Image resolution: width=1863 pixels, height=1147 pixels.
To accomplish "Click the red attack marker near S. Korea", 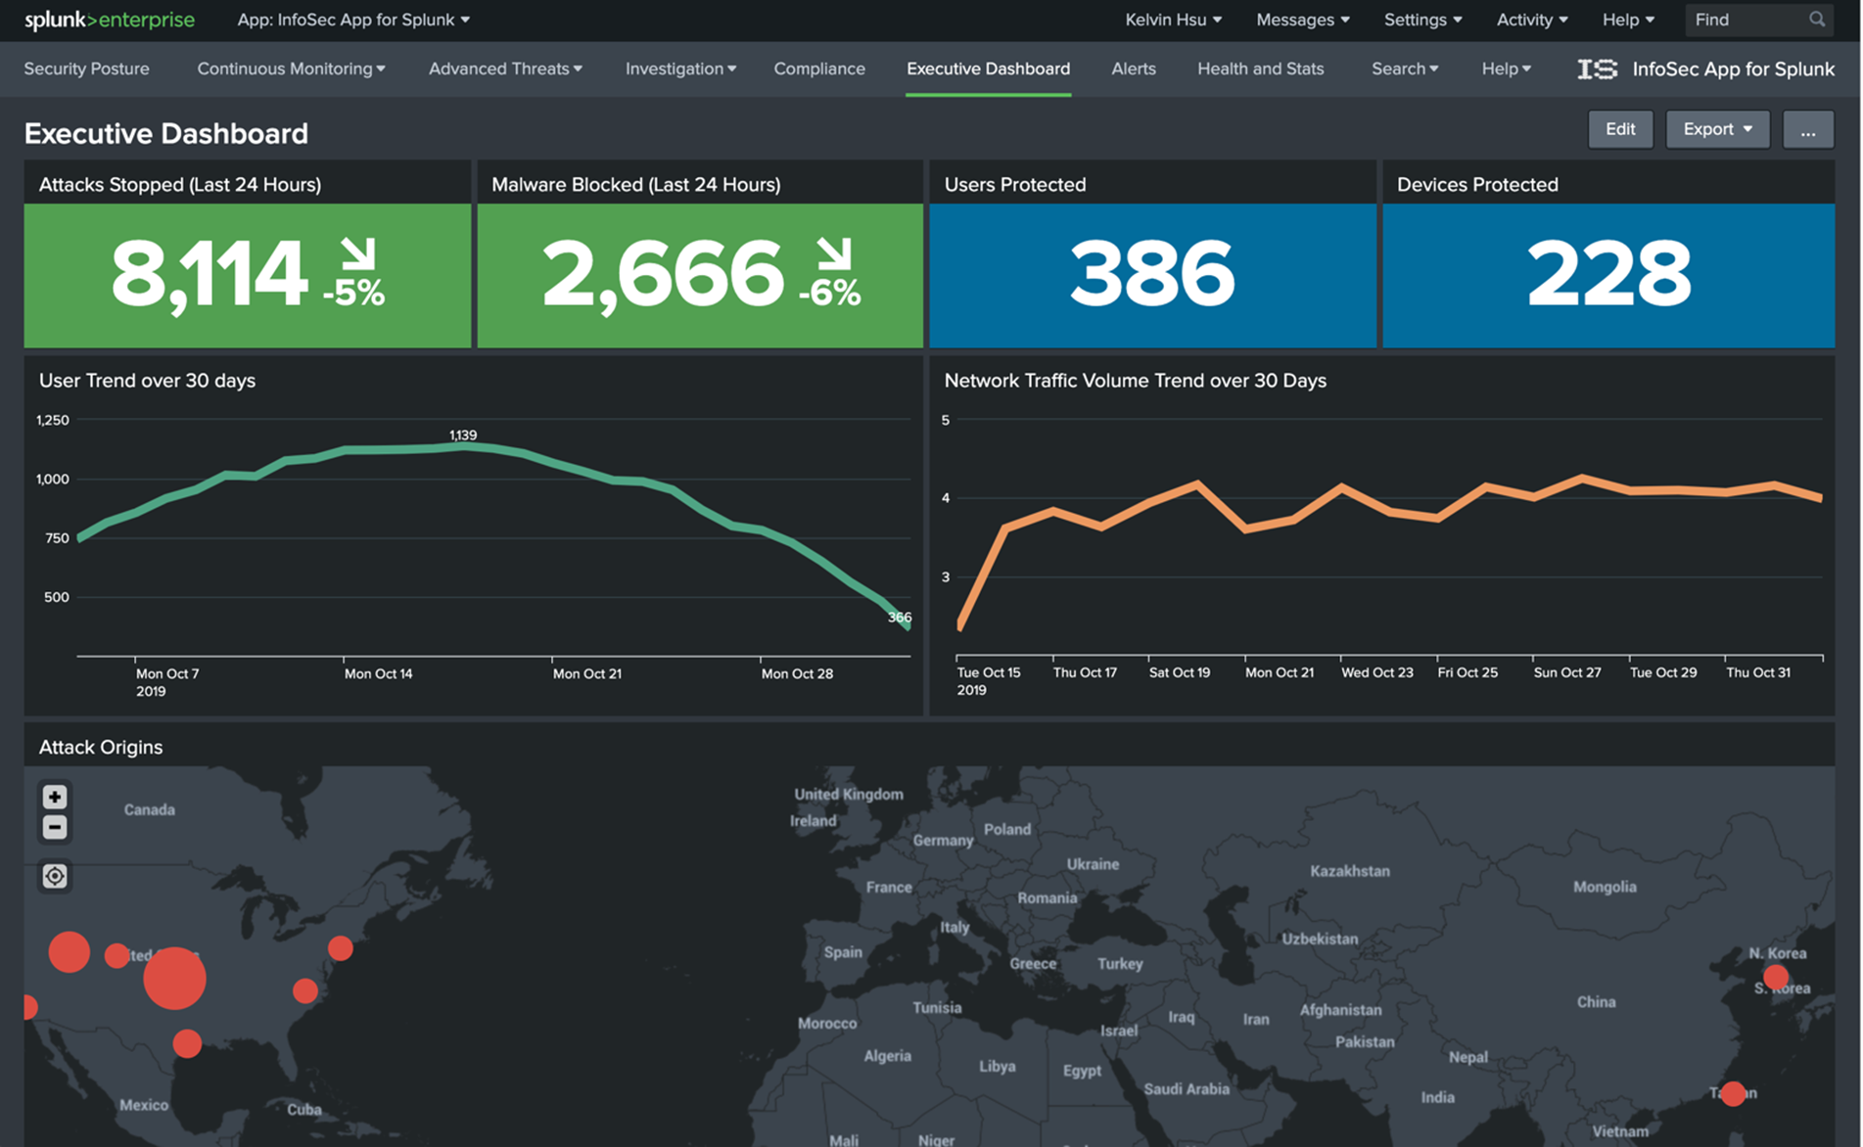I will pyautogui.click(x=1776, y=977).
